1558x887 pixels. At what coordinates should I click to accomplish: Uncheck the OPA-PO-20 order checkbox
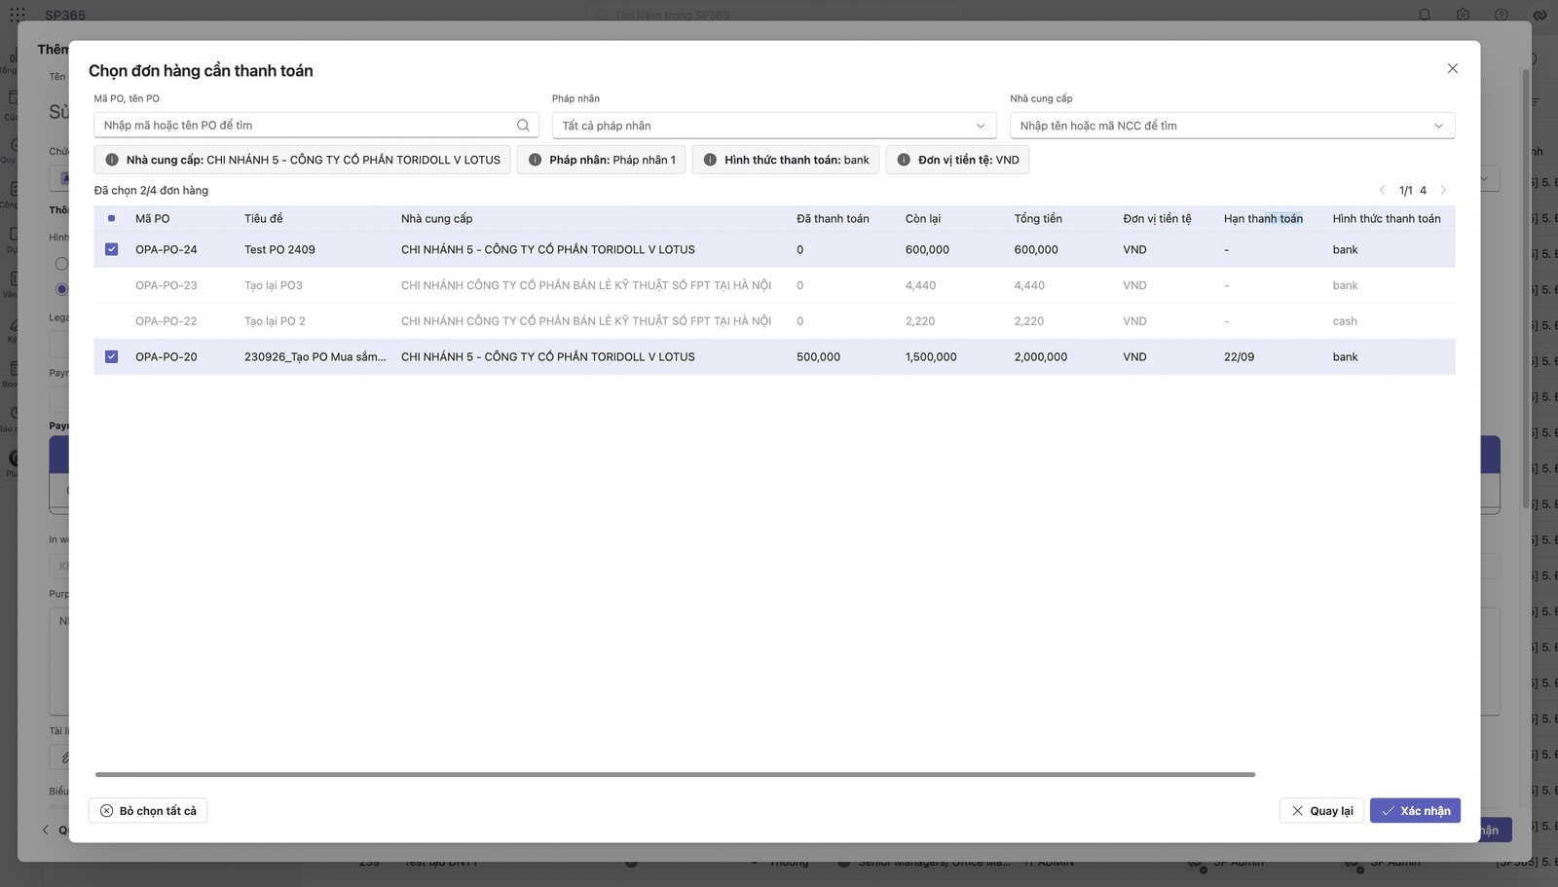[x=111, y=356]
